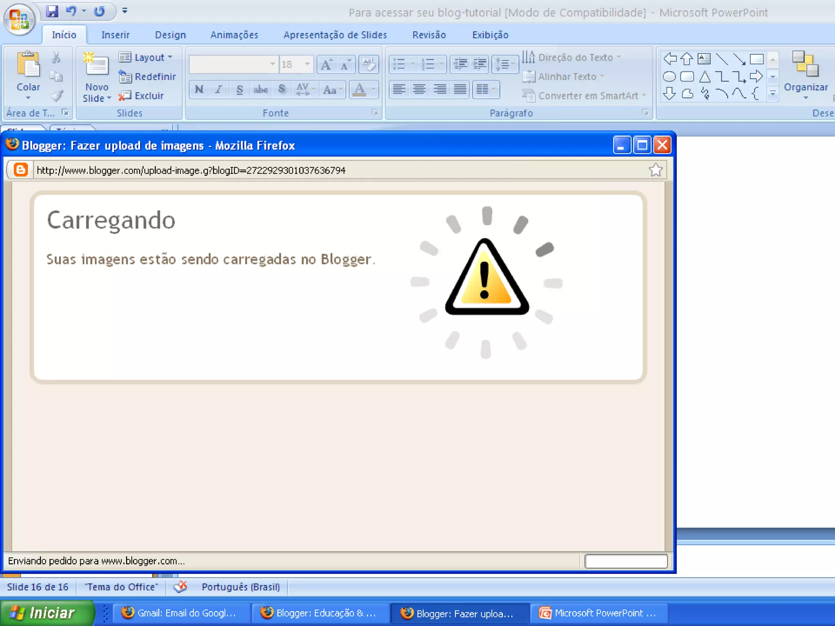Click the Blogger favicon in address bar
Viewport: 835px width, 626px height.
coord(20,170)
